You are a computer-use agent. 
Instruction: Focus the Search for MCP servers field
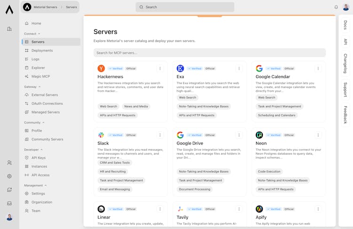[x=209, y=53]
